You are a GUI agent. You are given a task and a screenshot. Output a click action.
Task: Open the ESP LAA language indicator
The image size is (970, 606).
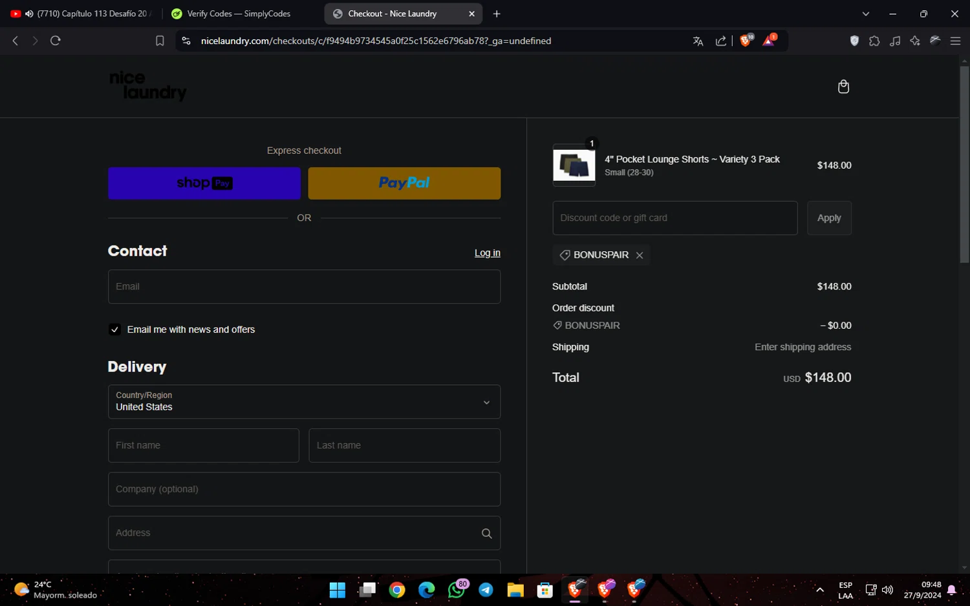click(845, 590)
